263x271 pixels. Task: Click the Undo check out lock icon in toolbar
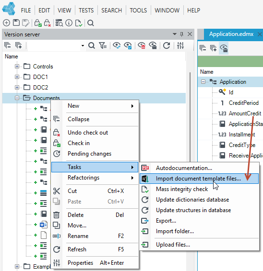(x=47, y=23)
